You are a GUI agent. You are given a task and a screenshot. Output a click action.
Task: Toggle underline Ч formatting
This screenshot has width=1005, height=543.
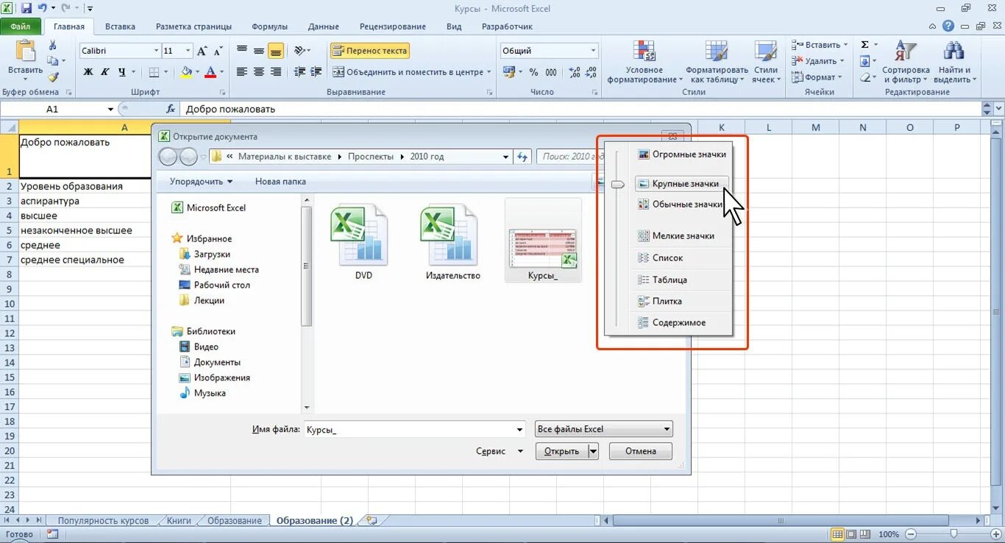[122, 72]
